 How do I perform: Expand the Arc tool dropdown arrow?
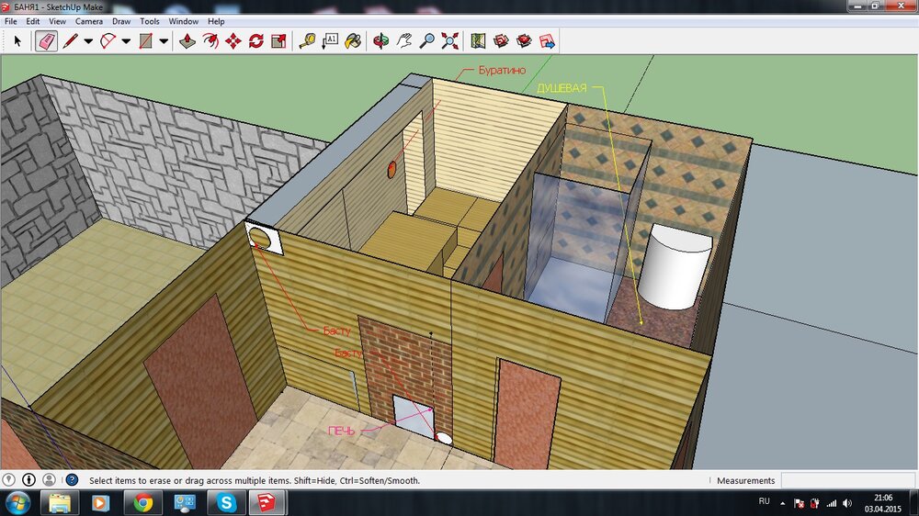pyautogui.click(x=126, y=40)
